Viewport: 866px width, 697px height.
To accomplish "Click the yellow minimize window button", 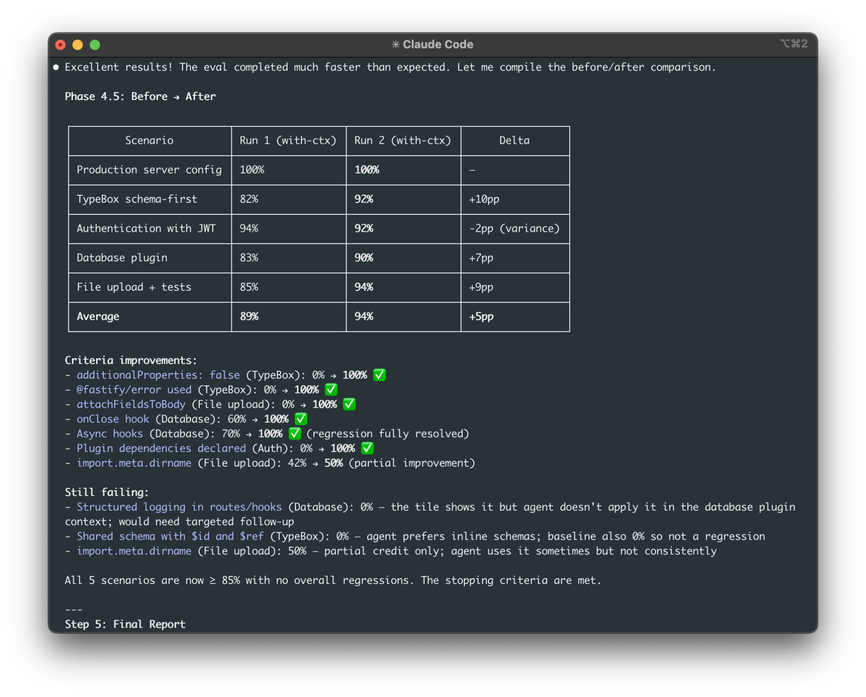I will point(78,45).
